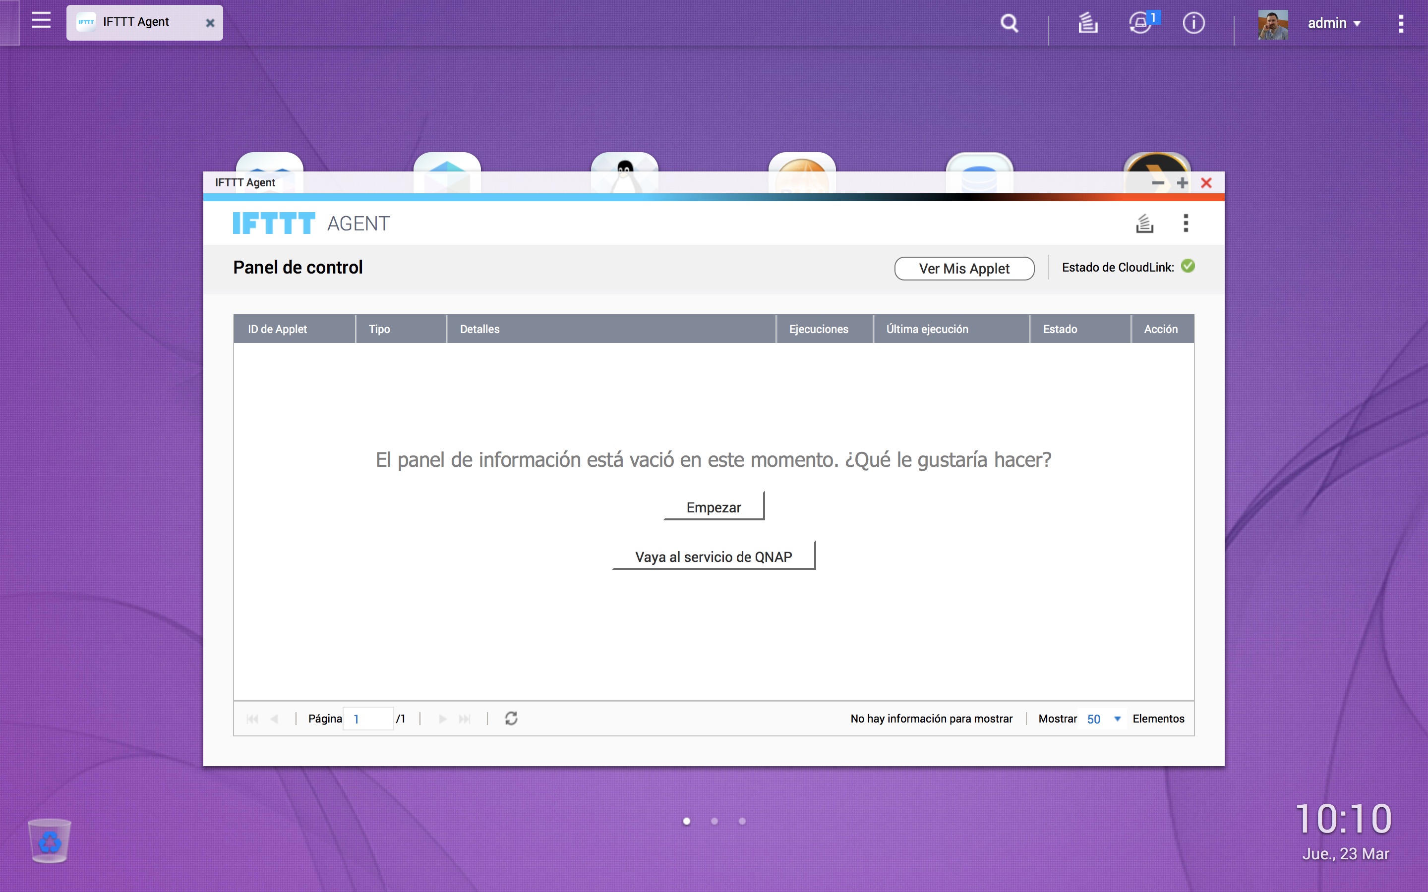Open event notifications bell icon

(x=1140, y=24)
